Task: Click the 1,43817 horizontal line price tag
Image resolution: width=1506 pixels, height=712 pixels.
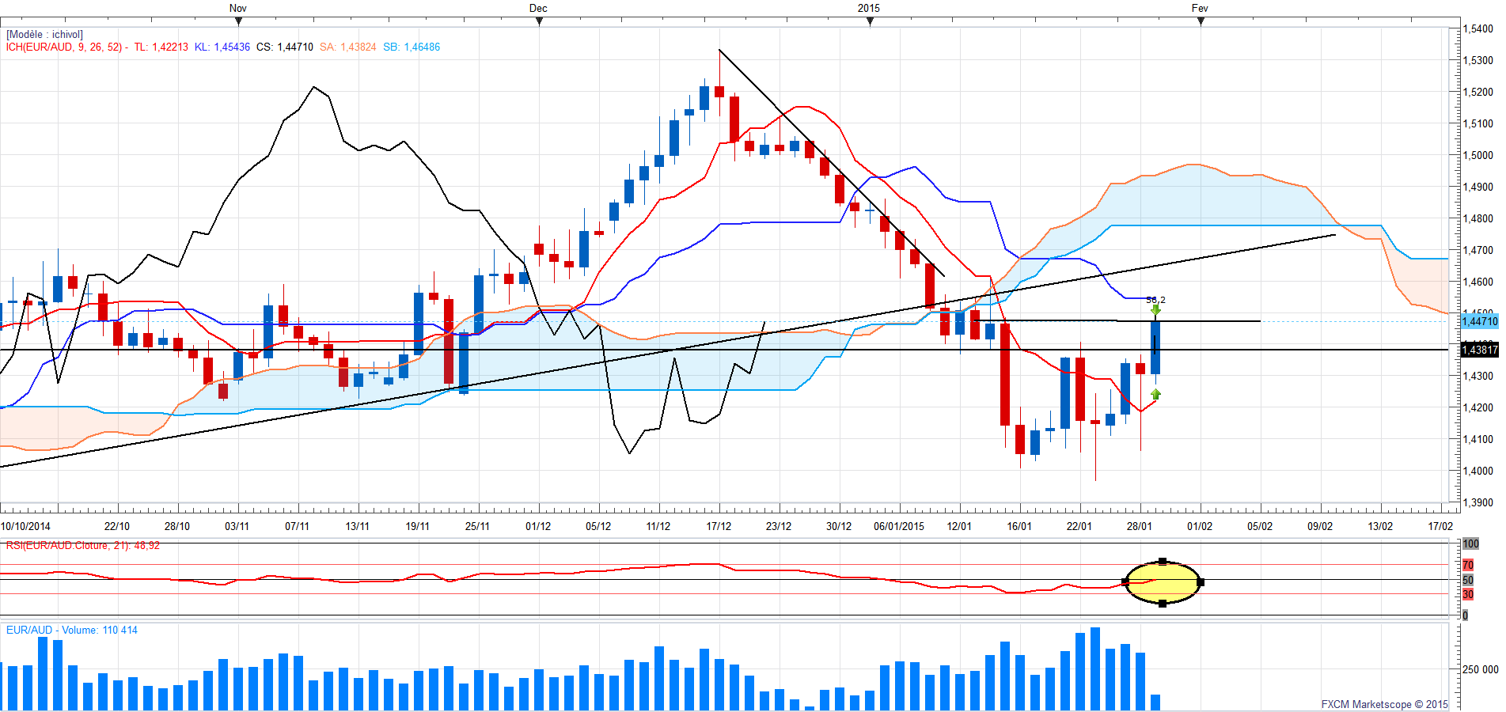Action: coord(1479,350)
